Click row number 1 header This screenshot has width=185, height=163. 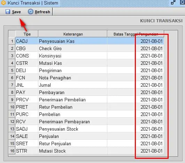coord(12,41)
